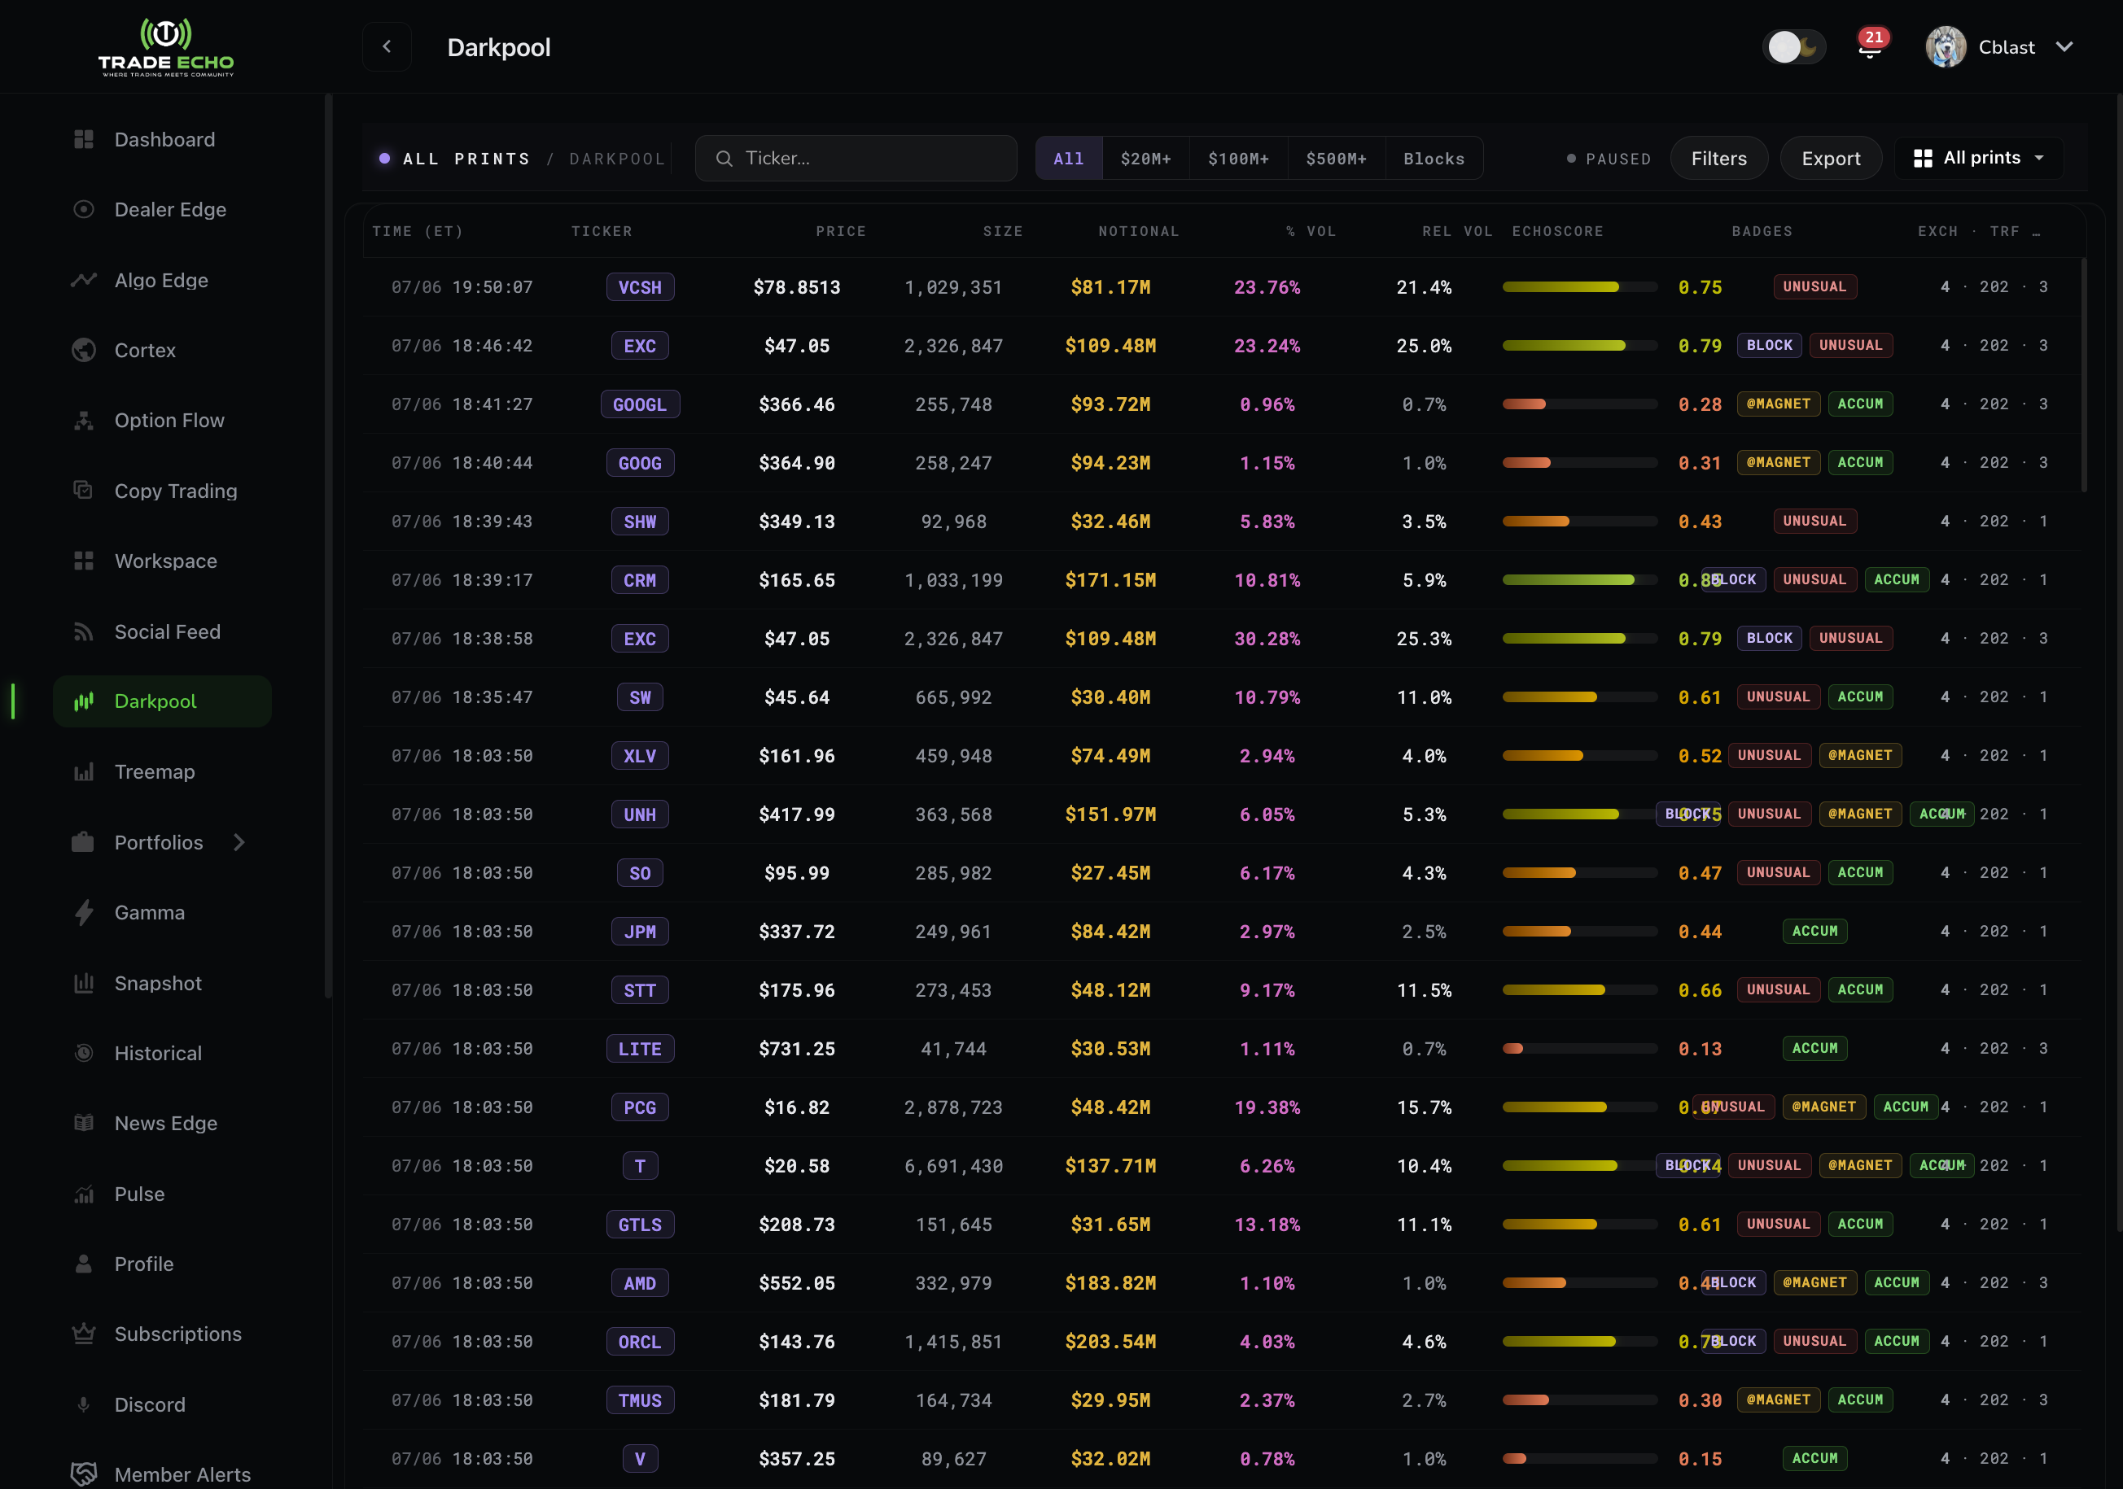Focus the Ticker search field
The image size is (2123, 1489).
(x=856, y=158)
